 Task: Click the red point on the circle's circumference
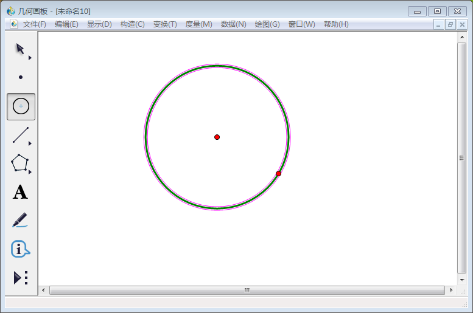pyautogui.click(x=278, y=174)
